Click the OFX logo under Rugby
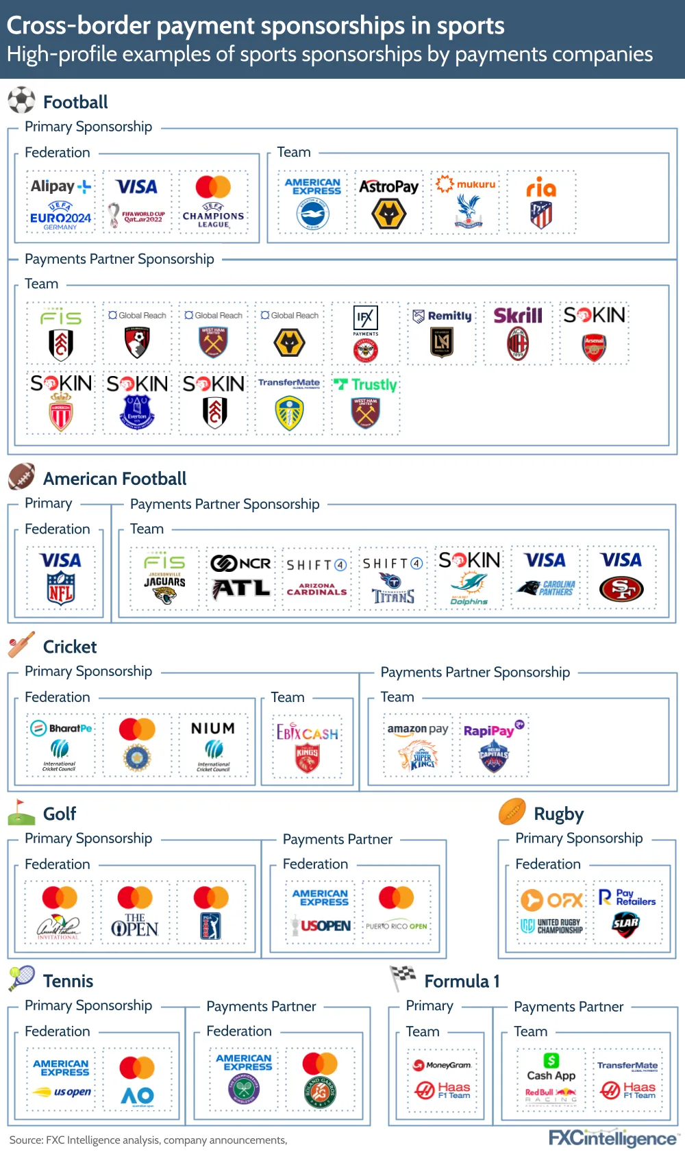Image resolution: width=685 pixels, height=1152 pixels. [552, 899]
